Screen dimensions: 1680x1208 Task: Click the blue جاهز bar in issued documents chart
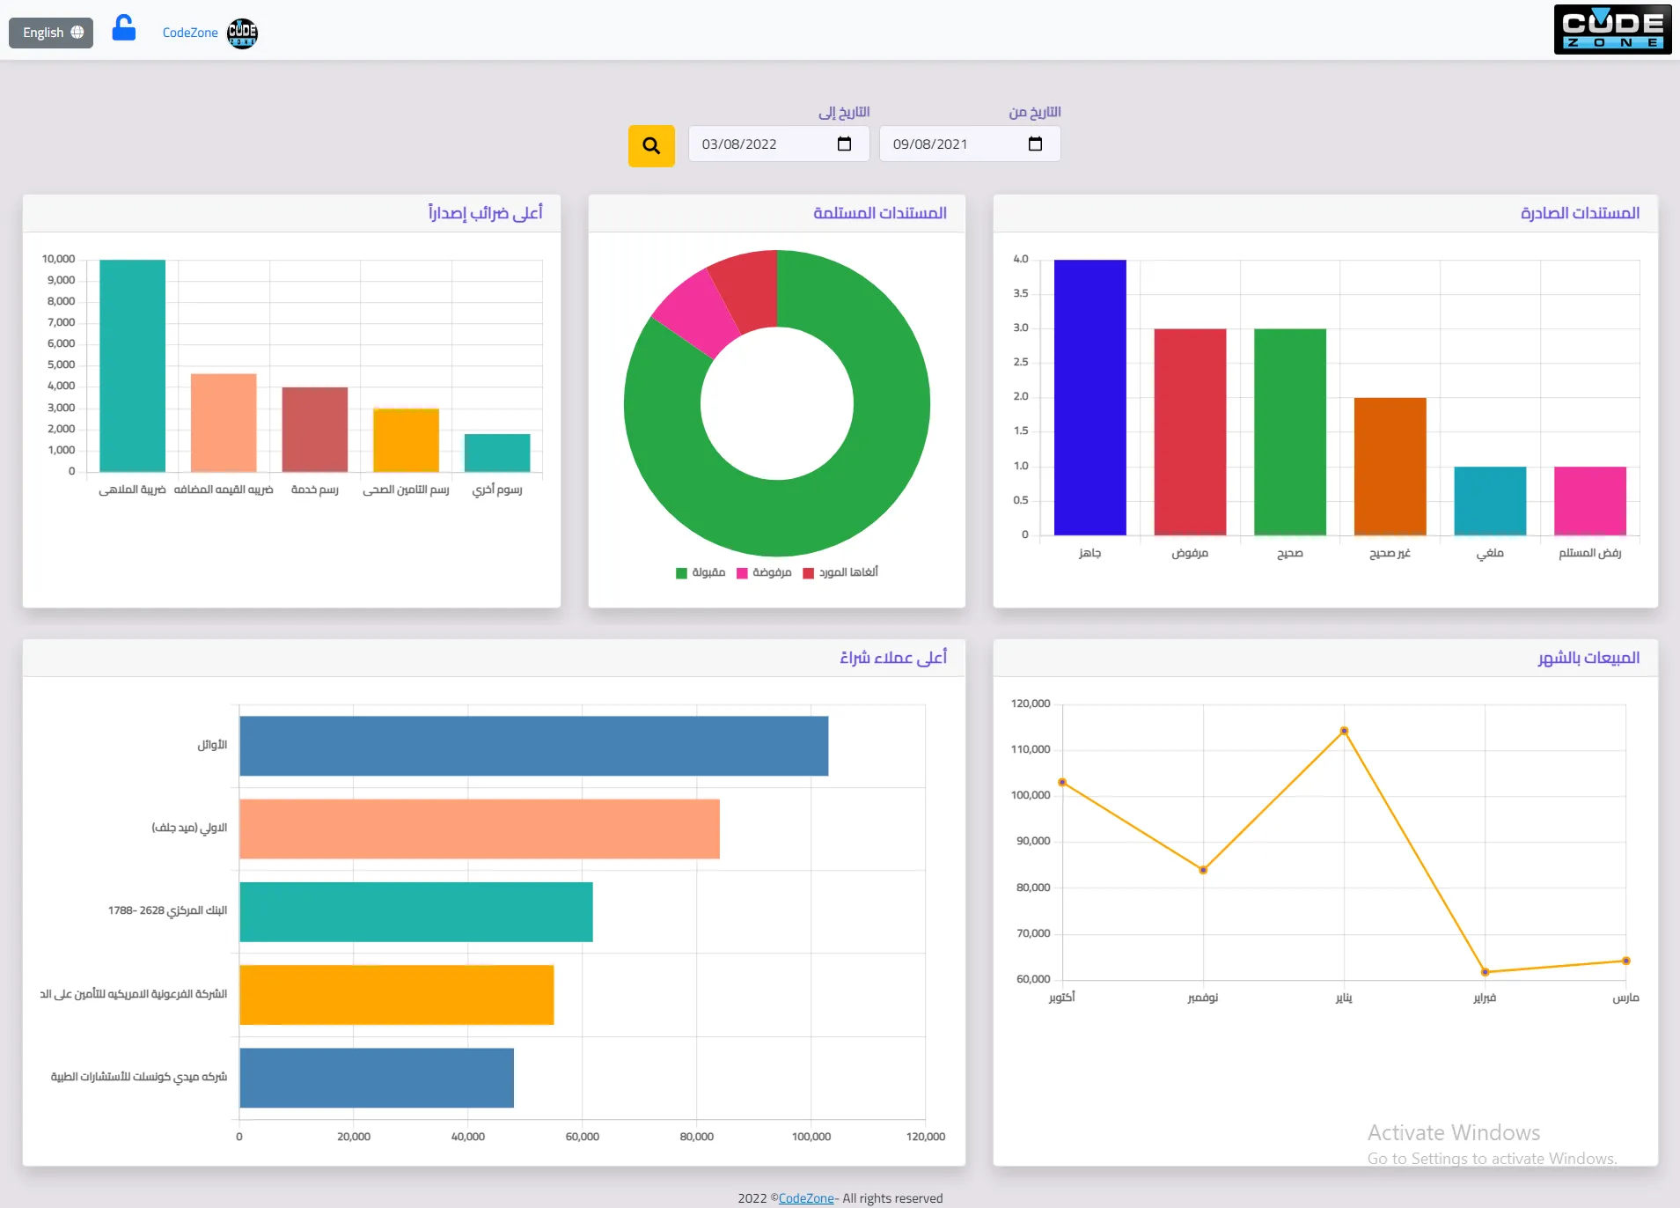[x=1089, y=396]
